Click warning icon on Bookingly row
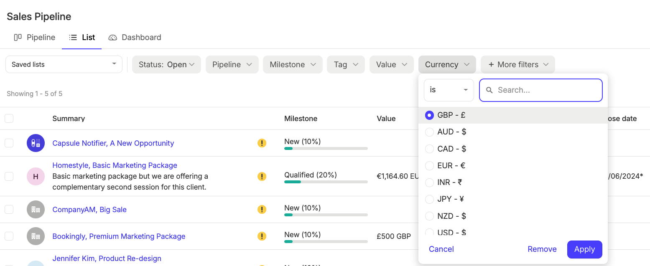650x266 pixels. point(262,236)
